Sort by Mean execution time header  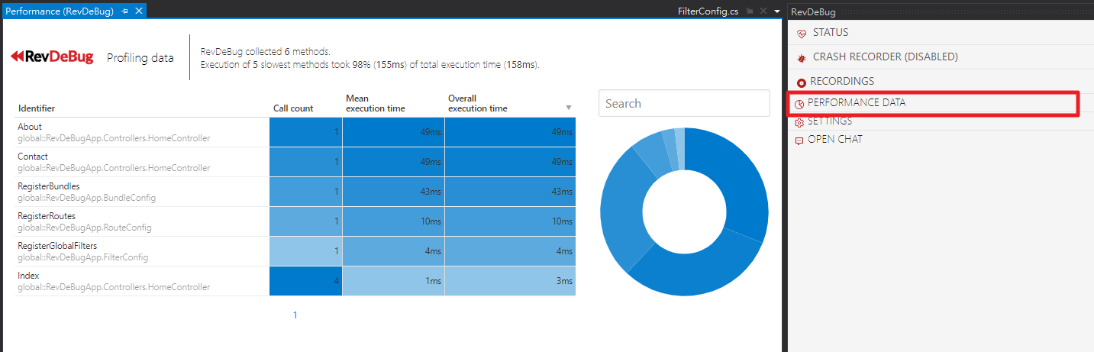click(x=376, y=103)
